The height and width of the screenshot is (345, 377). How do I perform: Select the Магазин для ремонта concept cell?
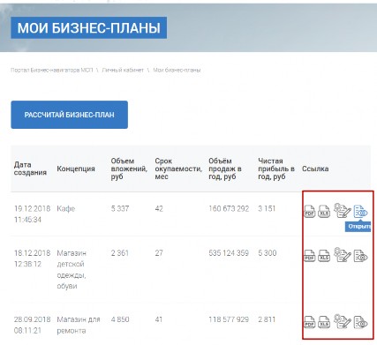coord(79,325)
